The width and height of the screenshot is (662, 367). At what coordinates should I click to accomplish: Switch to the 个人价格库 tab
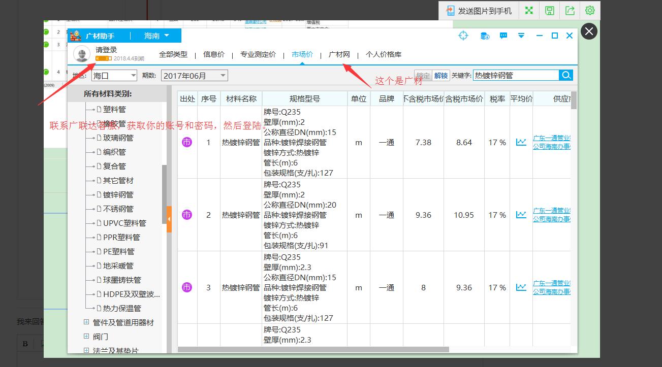(384, 54)
